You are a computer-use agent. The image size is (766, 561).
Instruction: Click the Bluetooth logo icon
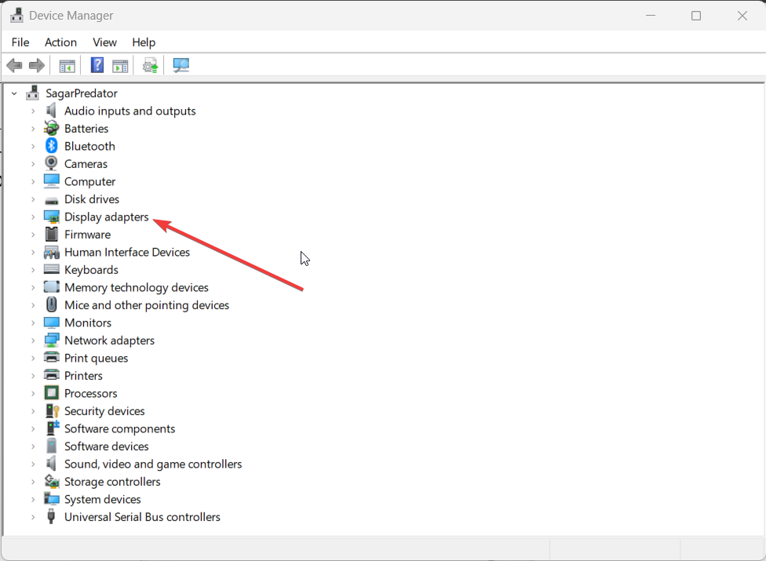click(x=51, y=146)
